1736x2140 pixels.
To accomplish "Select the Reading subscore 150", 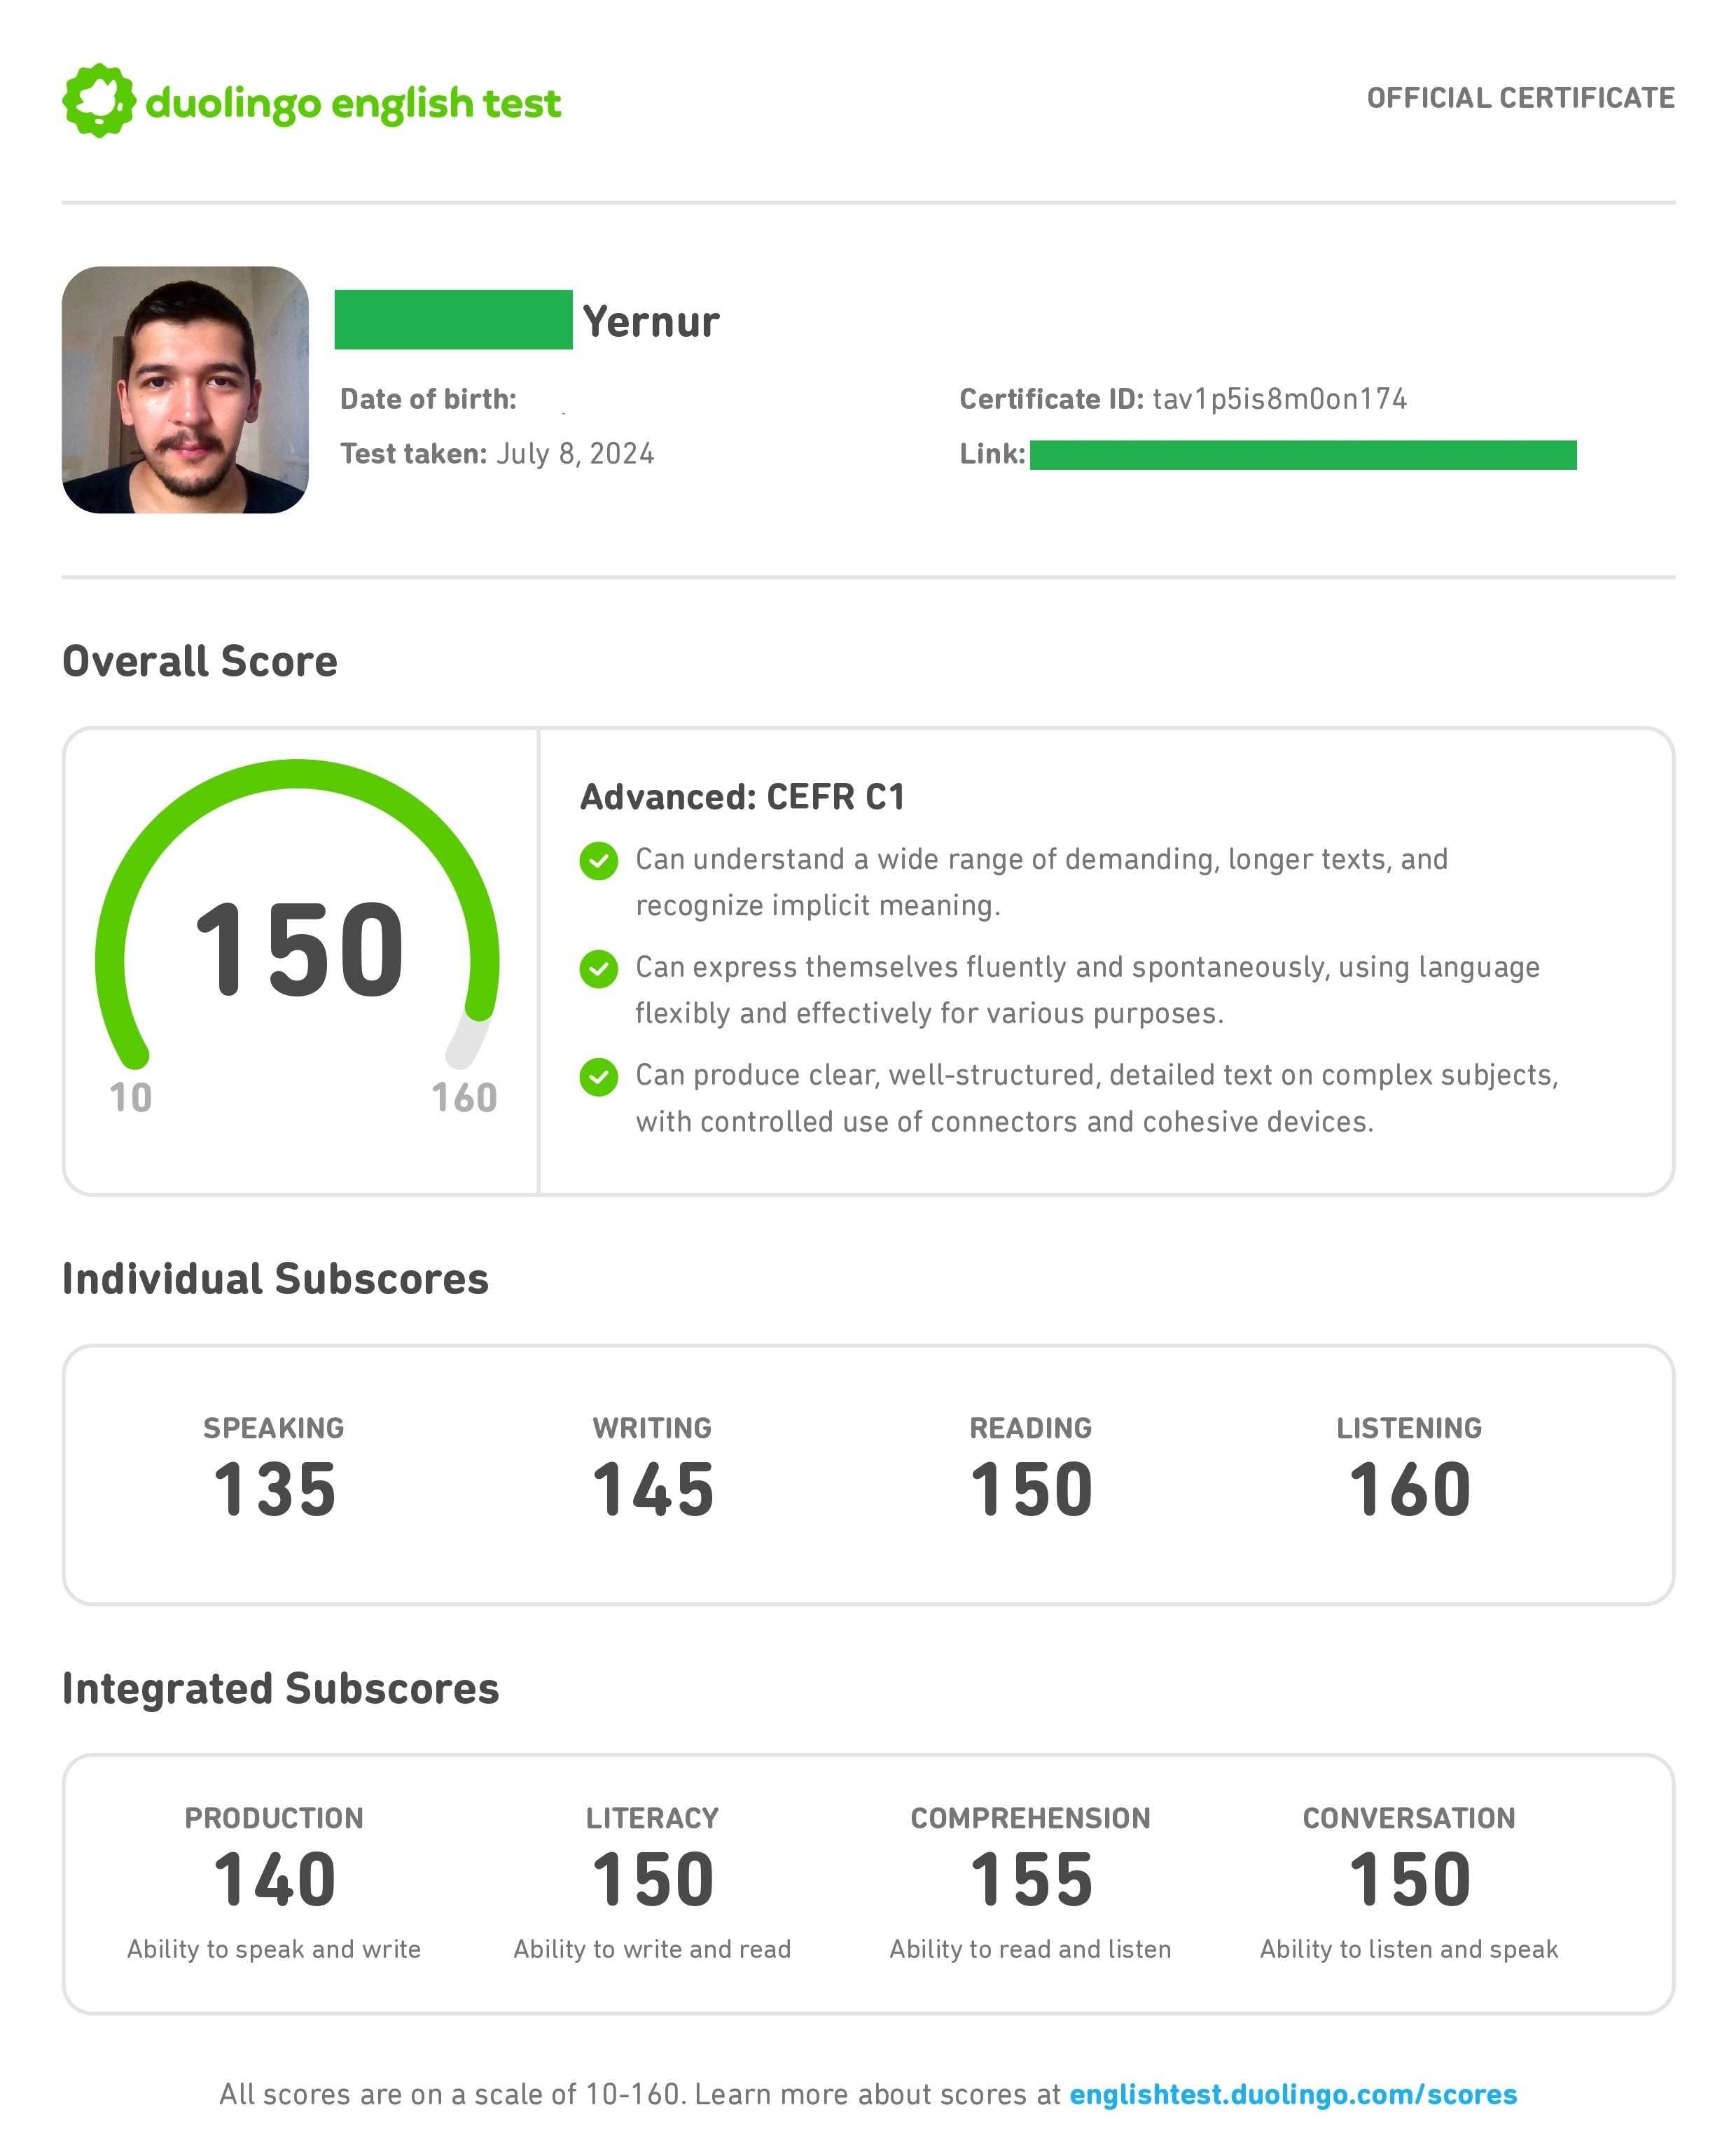I will [x=1031, y=1490].
